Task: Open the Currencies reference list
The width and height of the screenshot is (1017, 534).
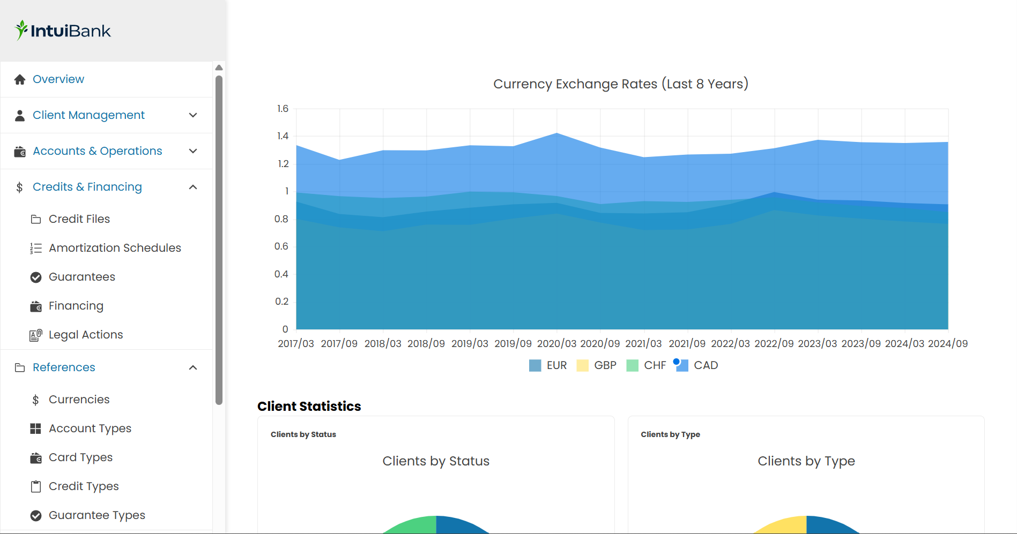Action: (79, 400)
